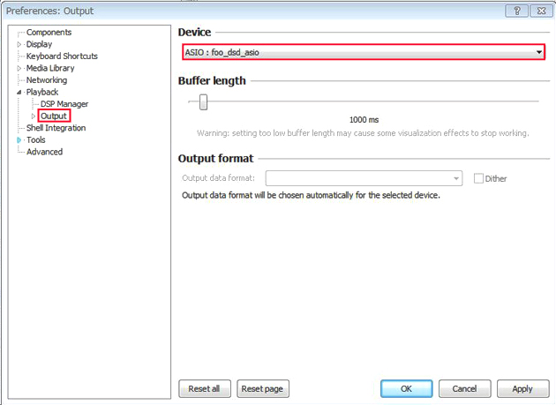Viewport: 556px width, 405px height.
Task: Click the Reset all button
Action: [205, 388]
